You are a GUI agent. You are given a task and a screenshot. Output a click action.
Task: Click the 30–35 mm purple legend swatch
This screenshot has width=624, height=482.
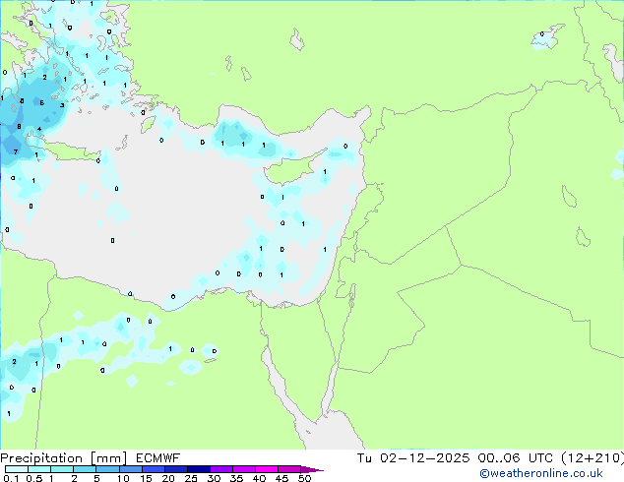pos(221,469)
